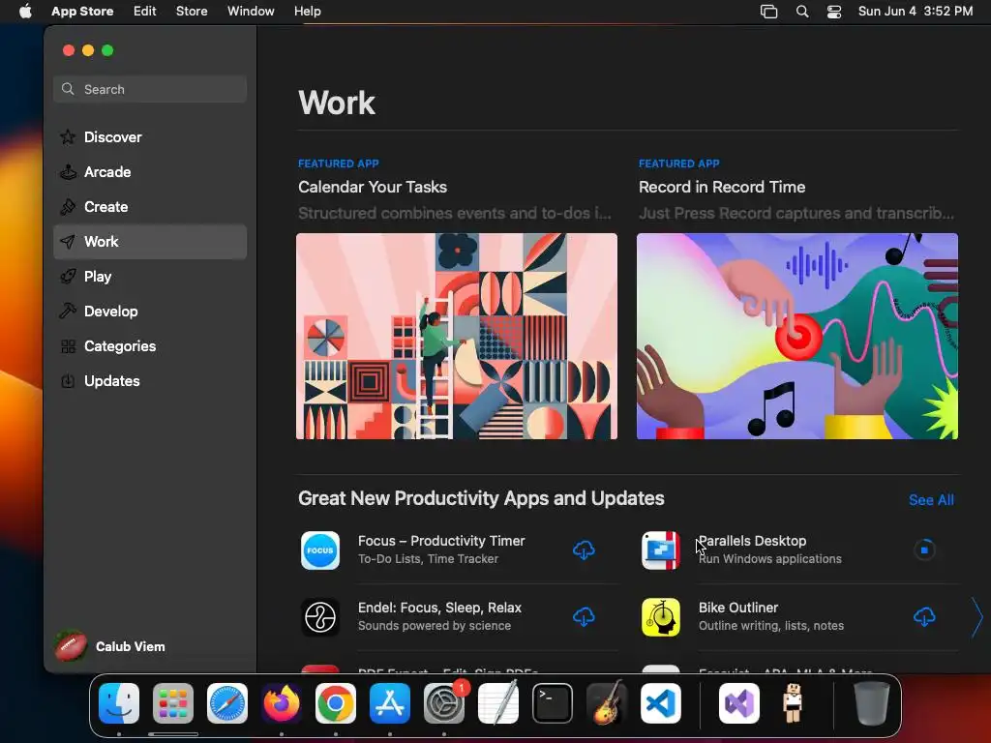Launch Safari from the Dock
This screenshot has height=743, width=991.
pos(227,703)
